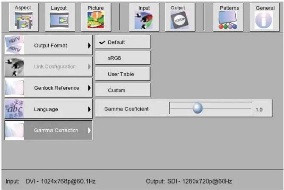The image size is (284, 190).
Task: Open the Patterns menu icon
Action: (228, 17)
